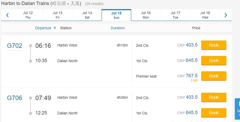
Task: Switch to the Jul 14 Sat tab
Action: coord(87,15)
